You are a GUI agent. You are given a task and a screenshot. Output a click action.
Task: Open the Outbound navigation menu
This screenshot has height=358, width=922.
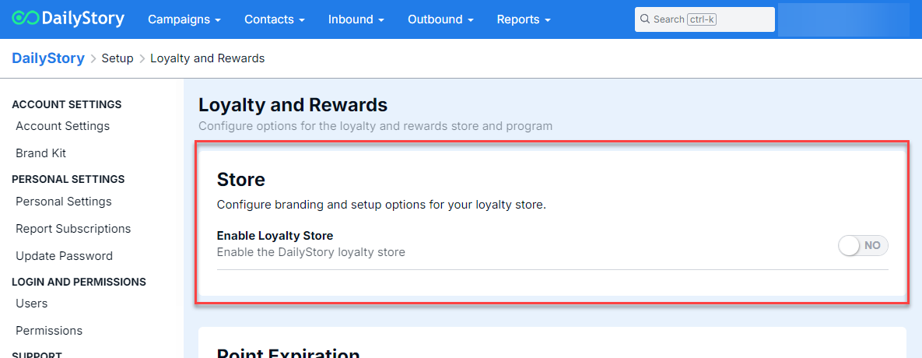[440, 19]
